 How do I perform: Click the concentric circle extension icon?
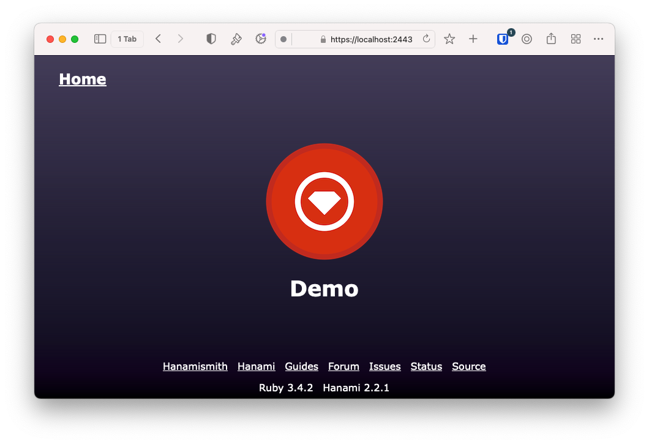pyautogui.click(x=527, y=39)
